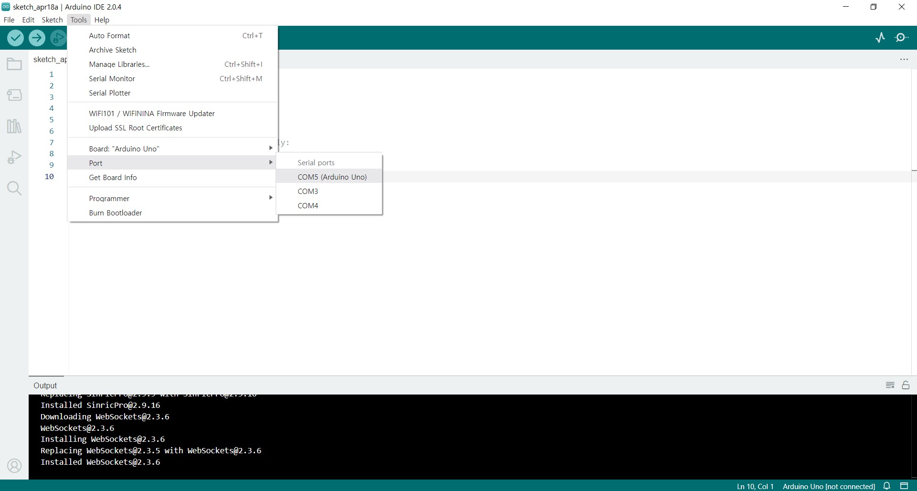Screen dimensions: 917x491
Task: Click line number 1 in gutter
Action: [51, 74]
